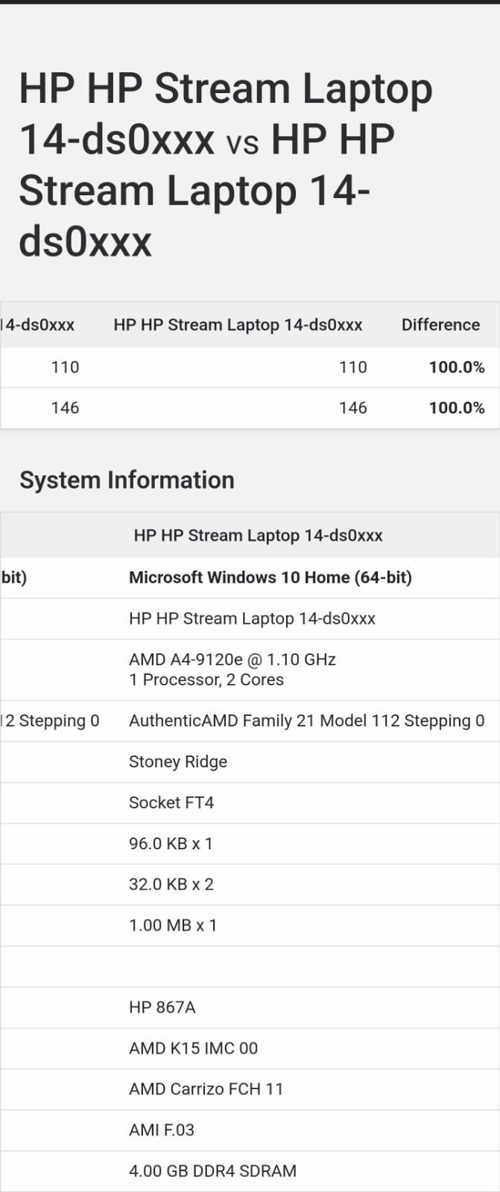This screenshot has width=500, height=1192.
Task: Click the page title comparing HP Stream Laptops
Action: pos(225,165)
